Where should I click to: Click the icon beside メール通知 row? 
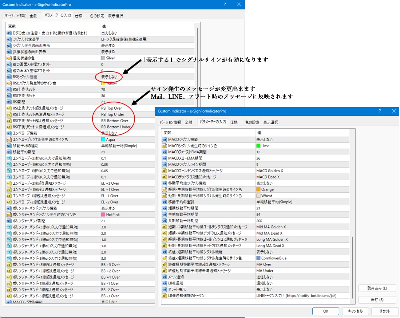click(x=164, y=277)
